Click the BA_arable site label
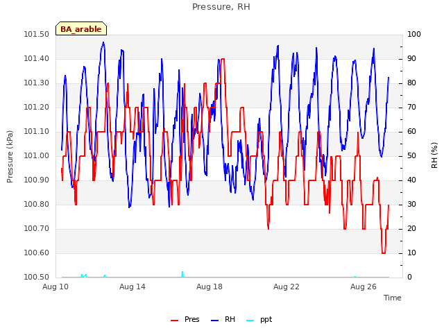The image size is (444, 333). point(81,29)
